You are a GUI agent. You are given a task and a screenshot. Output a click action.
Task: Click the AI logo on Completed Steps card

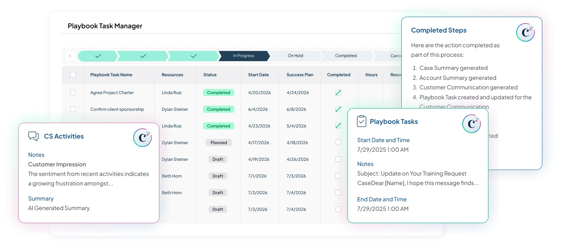(525, 33)
